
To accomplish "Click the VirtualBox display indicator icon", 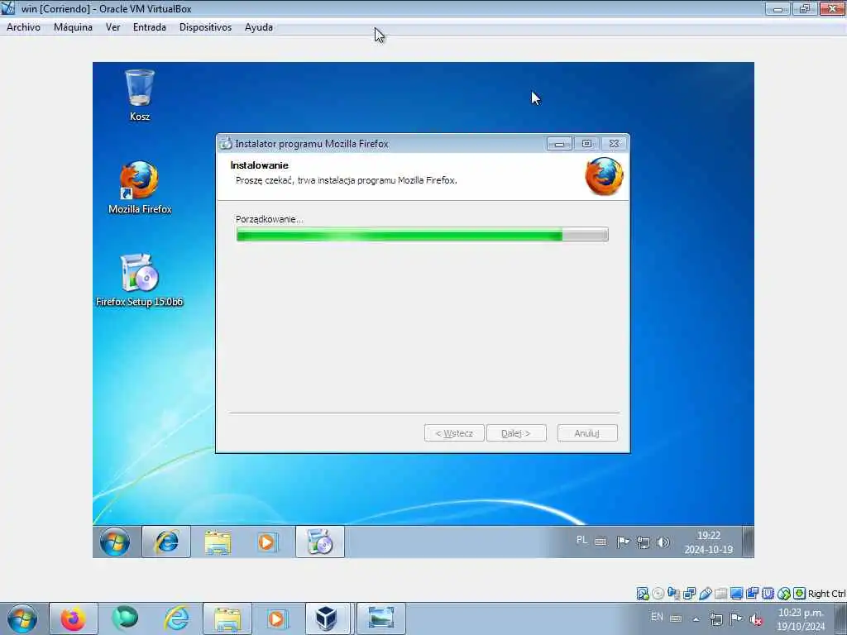I will click(736, 594).
